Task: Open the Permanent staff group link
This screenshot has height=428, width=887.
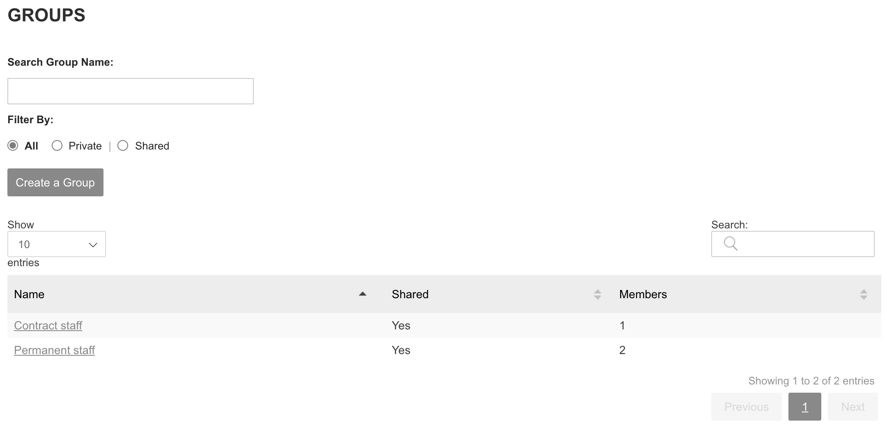Action: [54, 350]
